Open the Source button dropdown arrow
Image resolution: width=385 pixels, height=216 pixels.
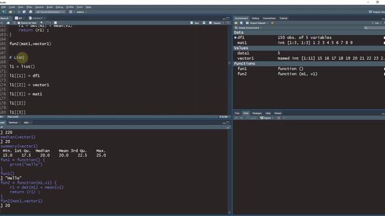[x=223, y=23]
